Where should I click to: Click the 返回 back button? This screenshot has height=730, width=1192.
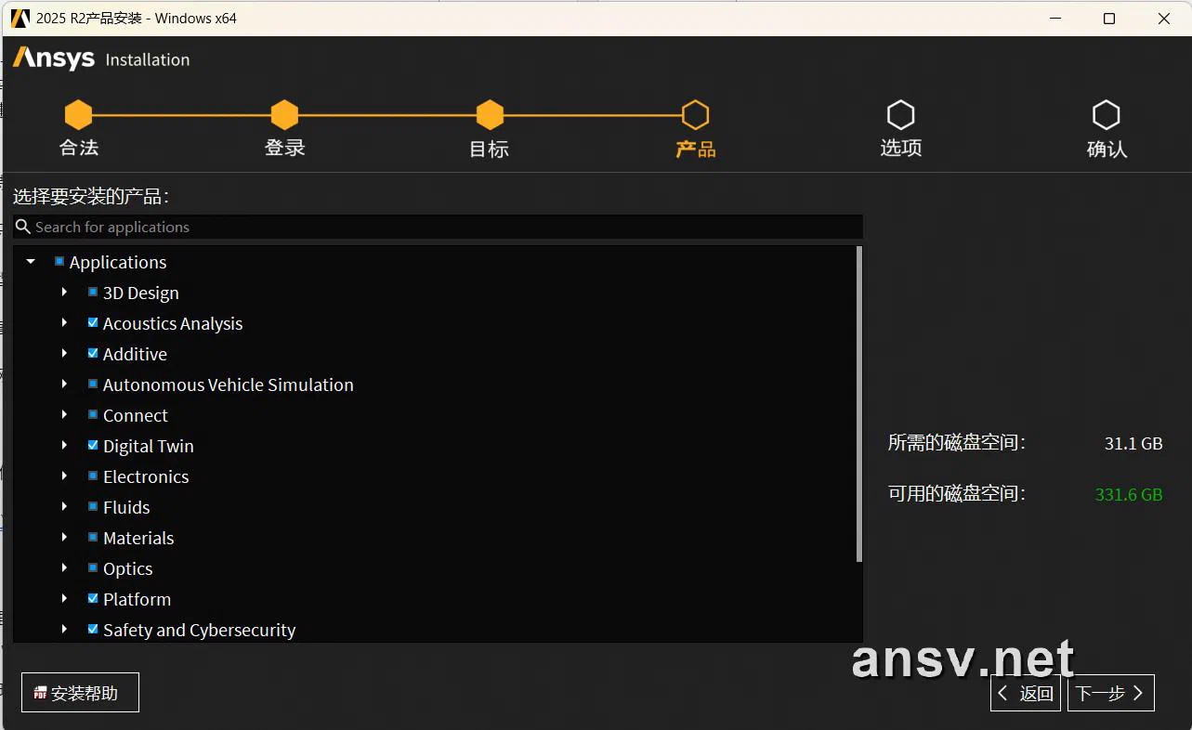pos(1026,693)
